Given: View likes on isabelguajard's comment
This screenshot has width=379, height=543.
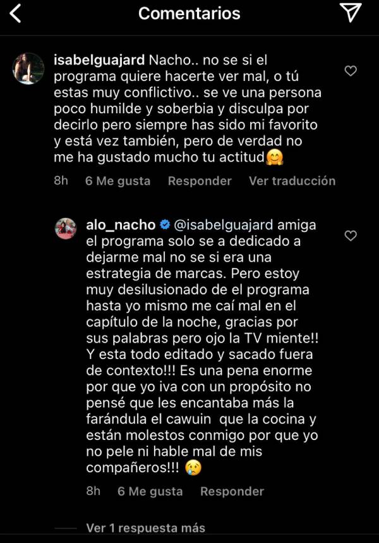Looking at the screenshot, I should [117, 181].
